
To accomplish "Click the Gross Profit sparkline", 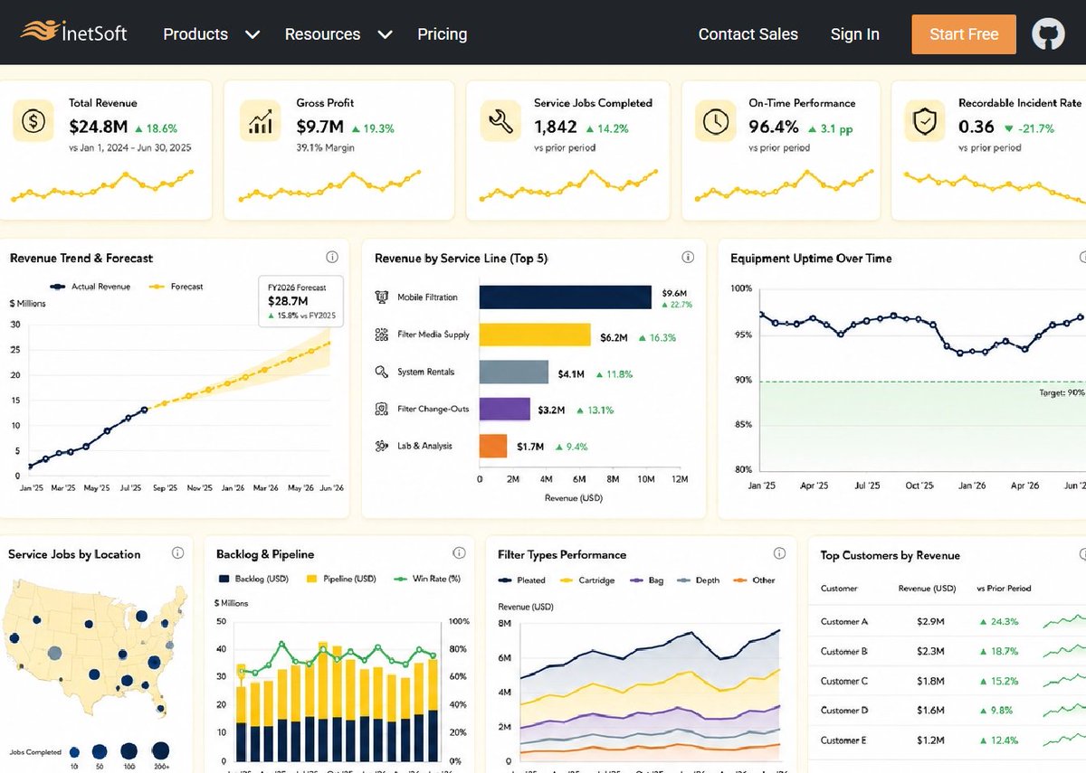I will tap(329, 186).
